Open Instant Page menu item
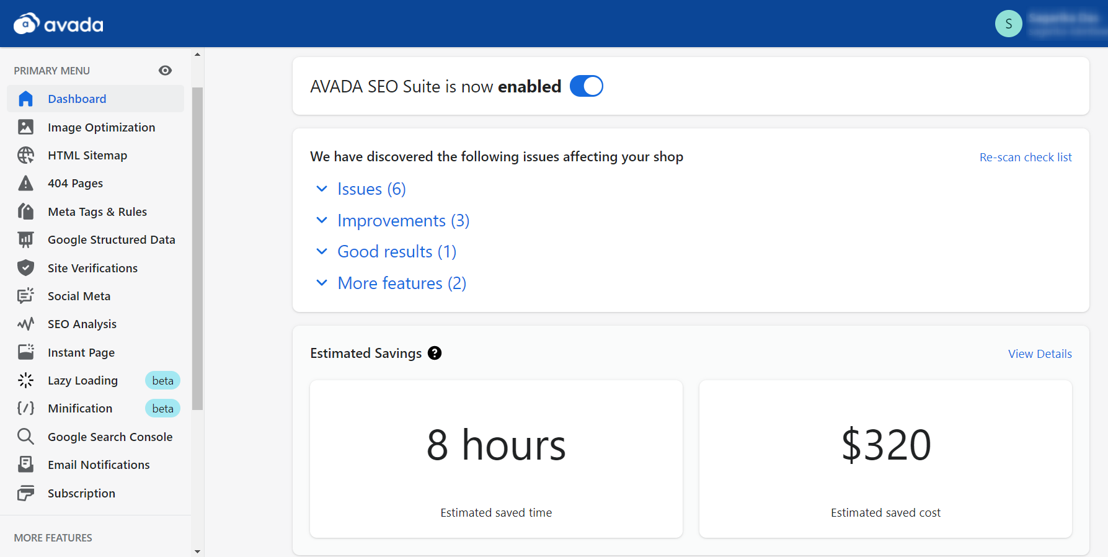 [x=95, y=352]
